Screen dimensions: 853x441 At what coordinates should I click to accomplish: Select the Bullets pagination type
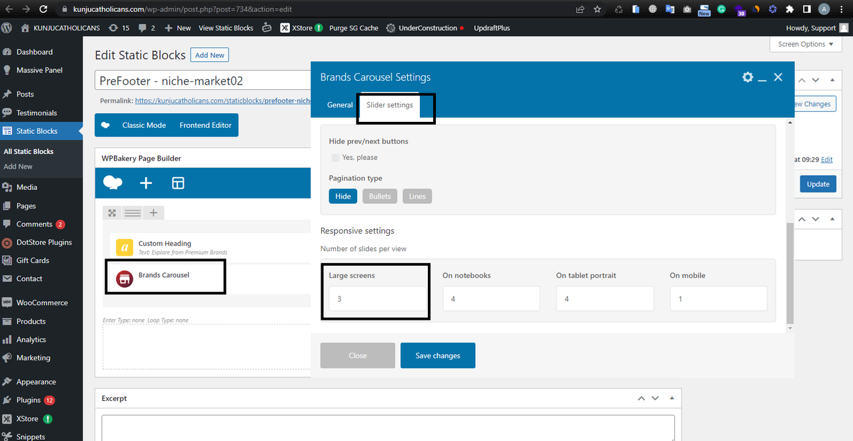380,197
